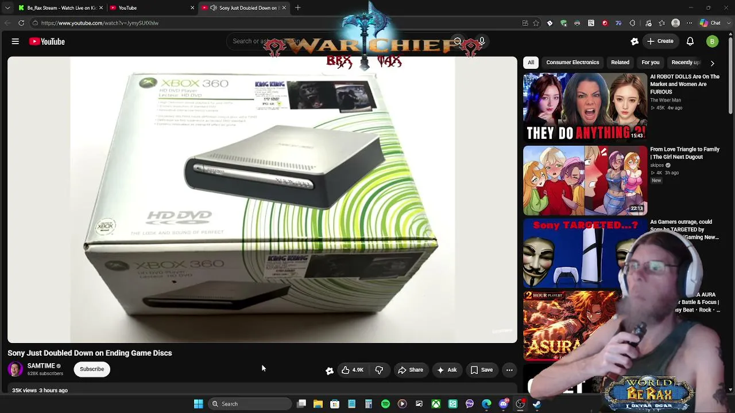Screen dimensions: 735x413
Task: Open browser Settings and more menu
Action: (x=690, y=23)
